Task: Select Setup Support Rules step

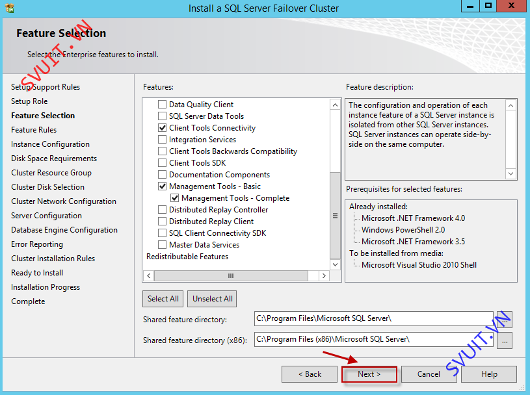Action: pos(46,87)
